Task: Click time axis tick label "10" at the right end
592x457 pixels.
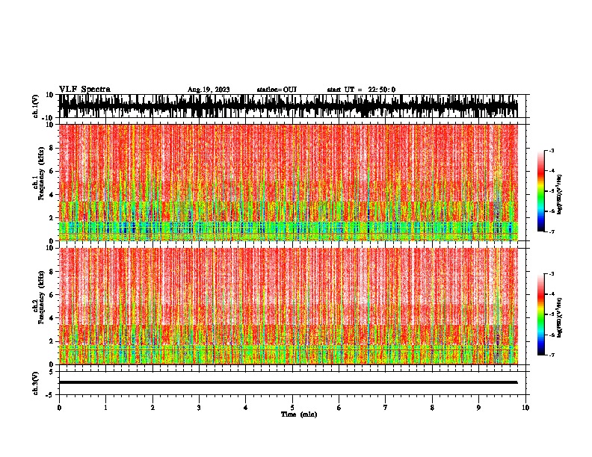Action: (525, 408)
